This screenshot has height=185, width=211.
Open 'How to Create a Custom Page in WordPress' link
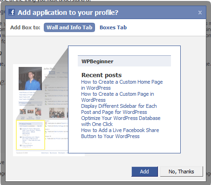117,97
